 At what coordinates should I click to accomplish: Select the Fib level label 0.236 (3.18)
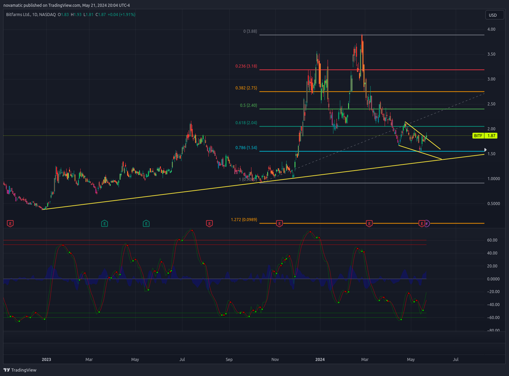click(x=246, y=66)
